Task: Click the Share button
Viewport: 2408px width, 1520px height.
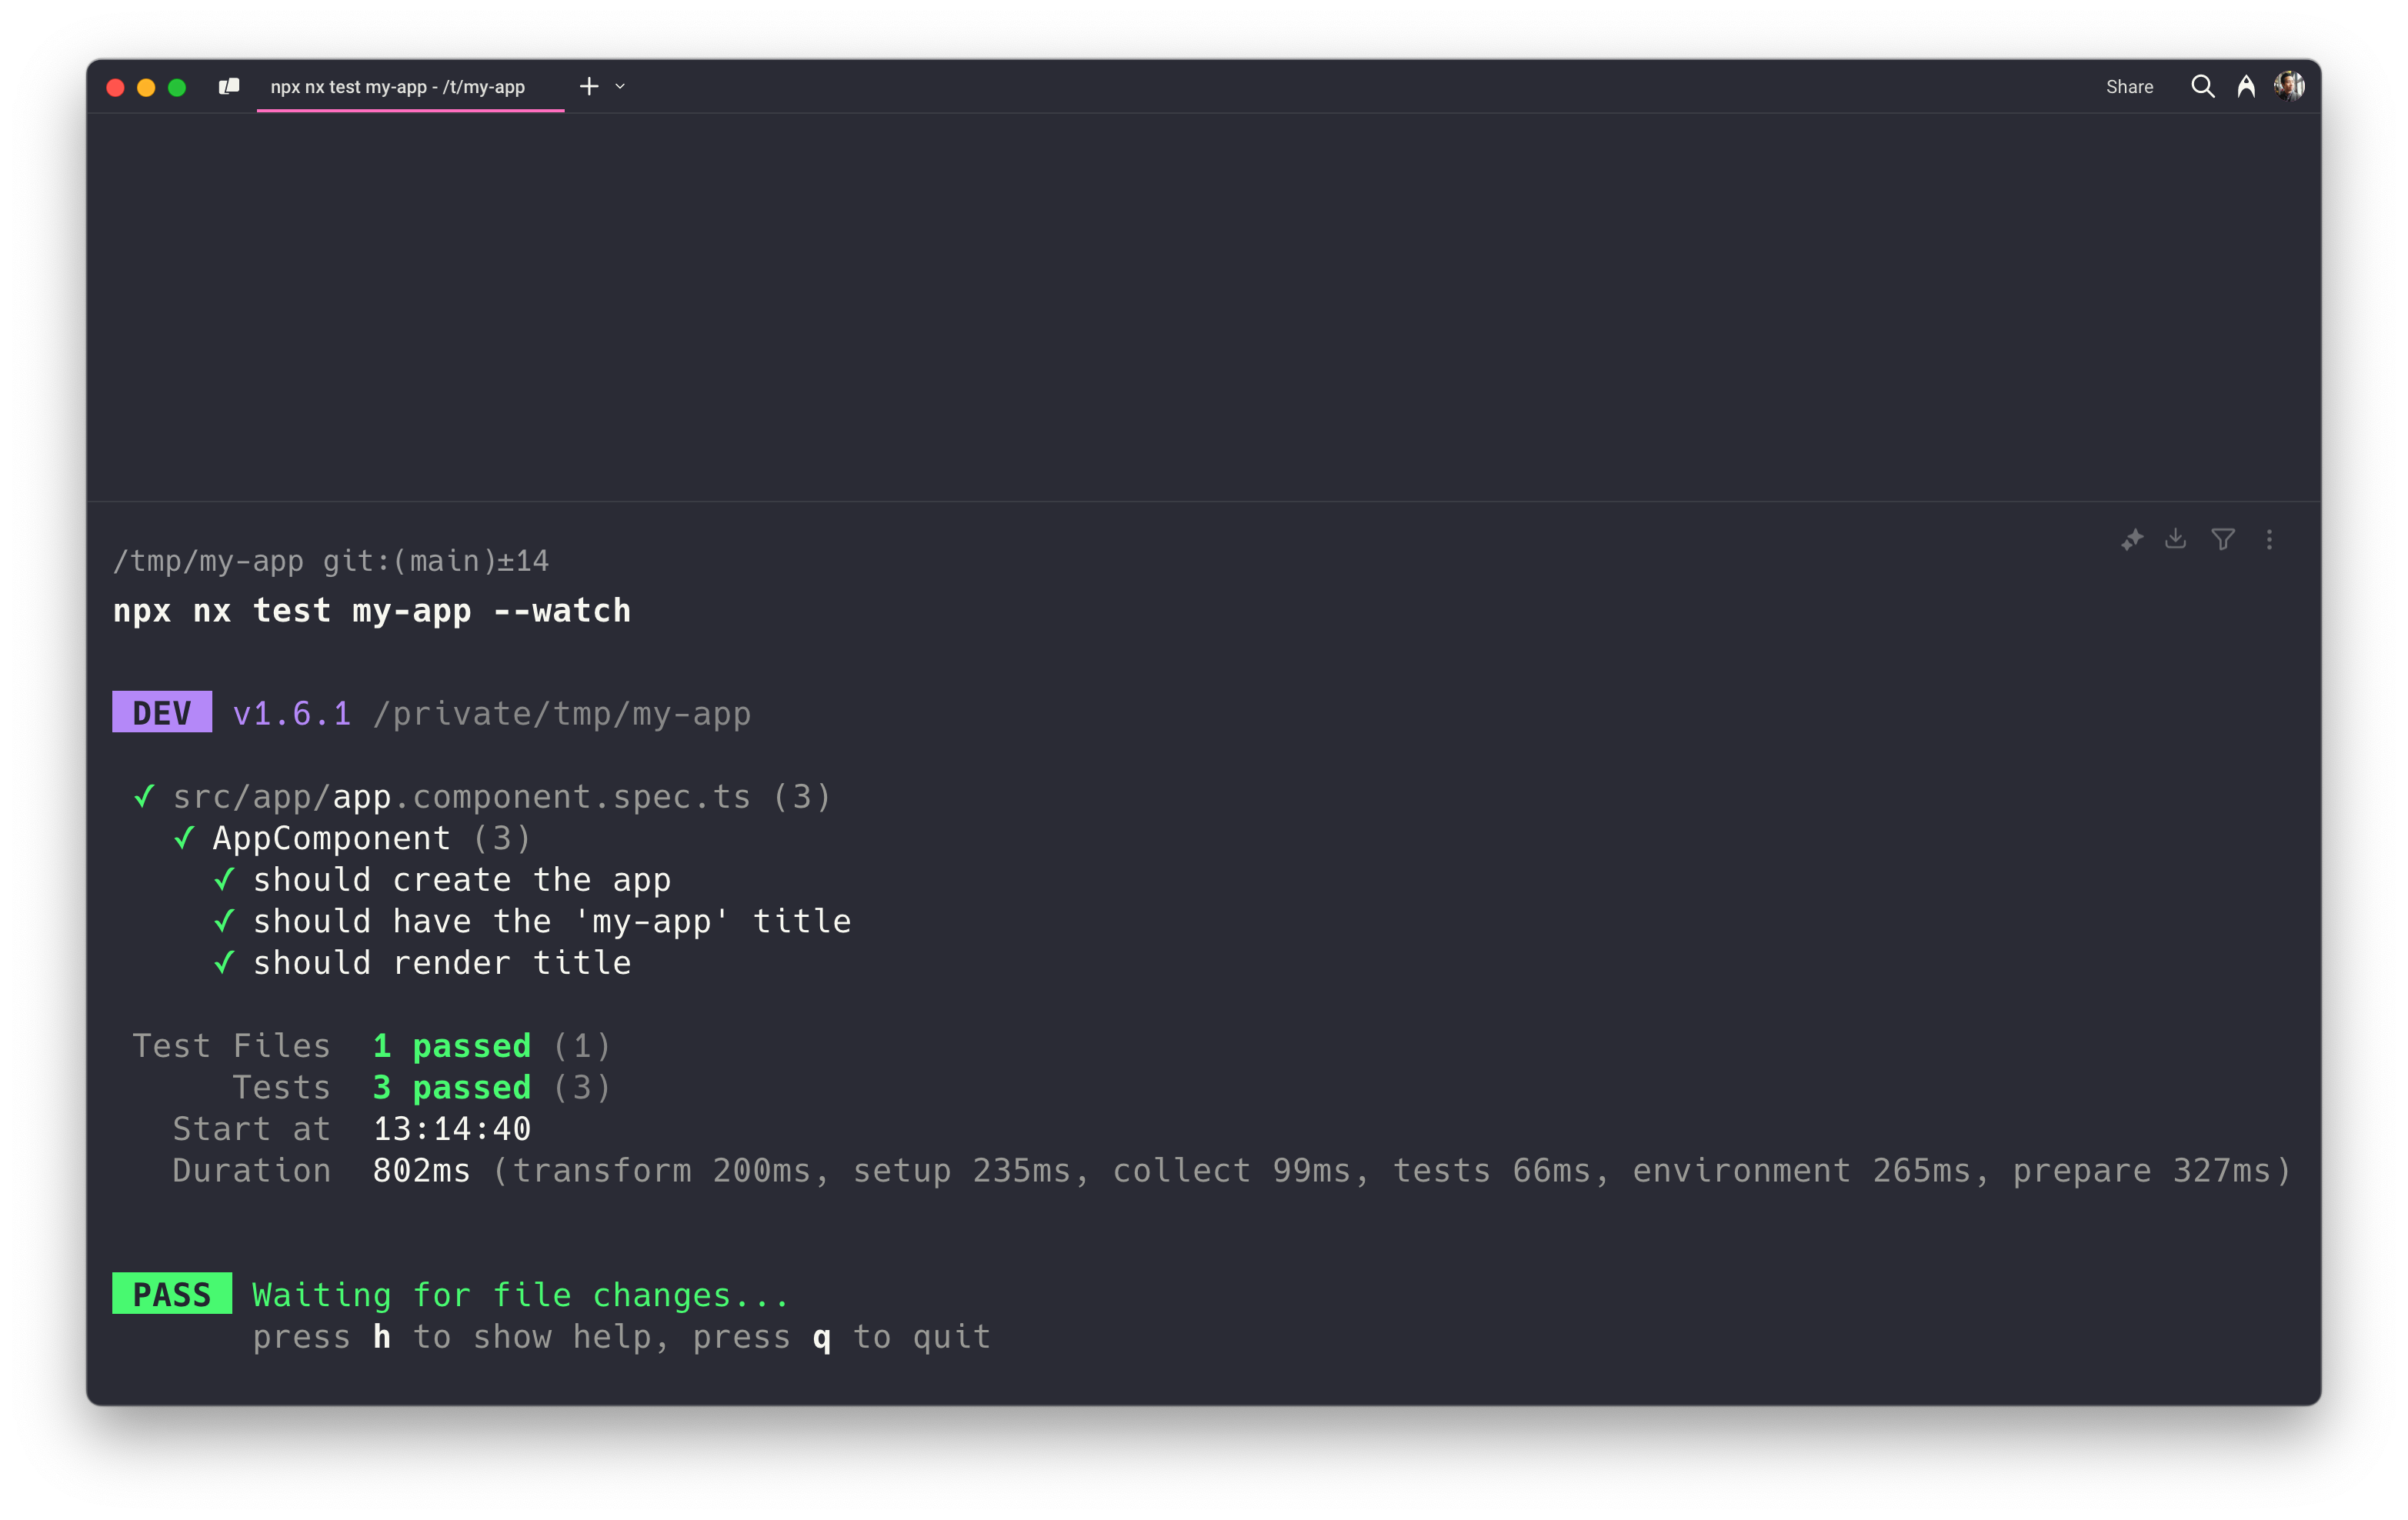Action: (x=2129, y=87)
